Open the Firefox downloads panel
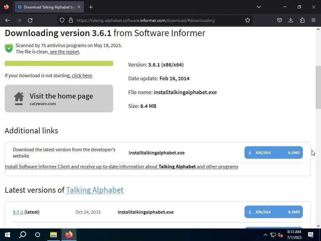The width and height of the screenshot is (321, 241). click(291, 20)
